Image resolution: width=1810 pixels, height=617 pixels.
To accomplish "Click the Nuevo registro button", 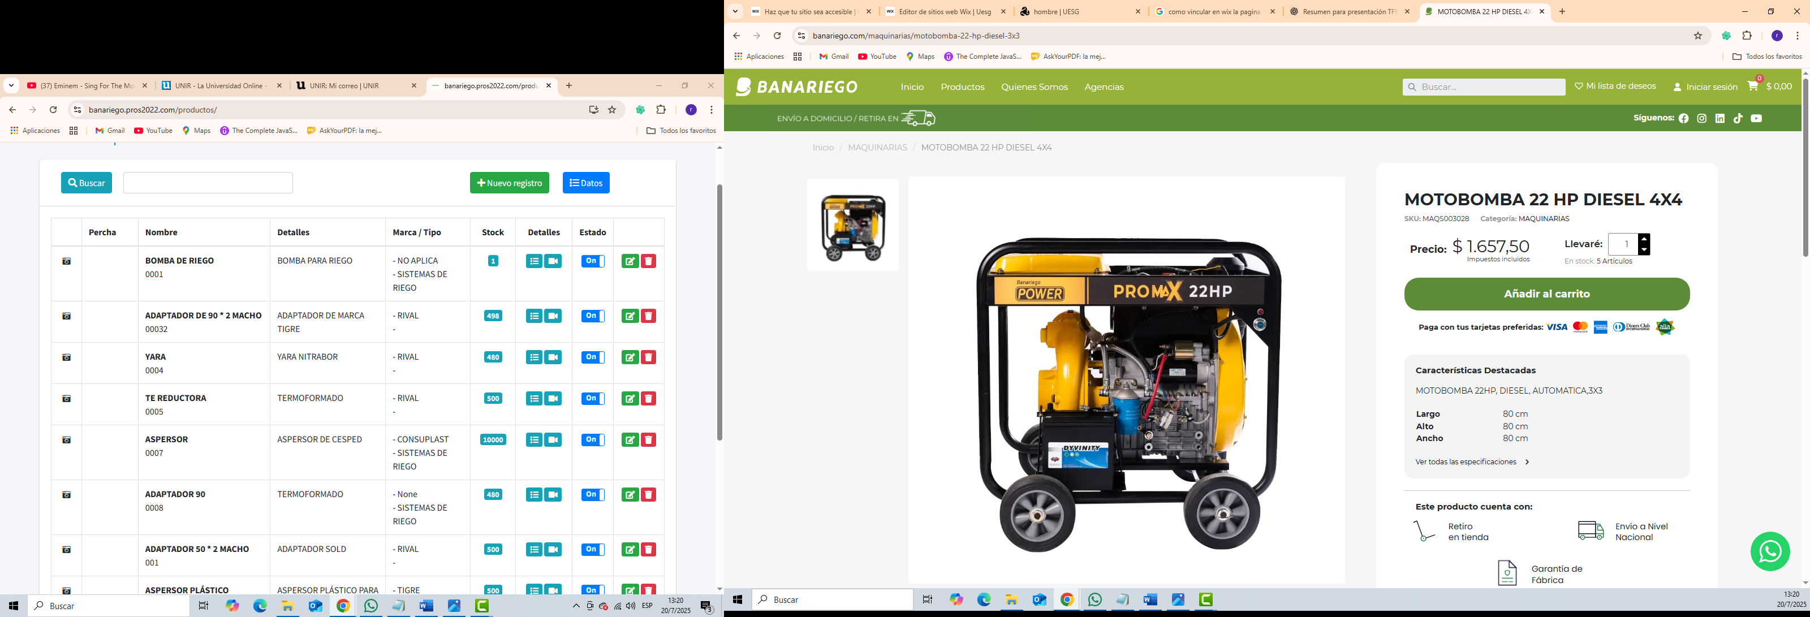I will (x=510, y=183).
